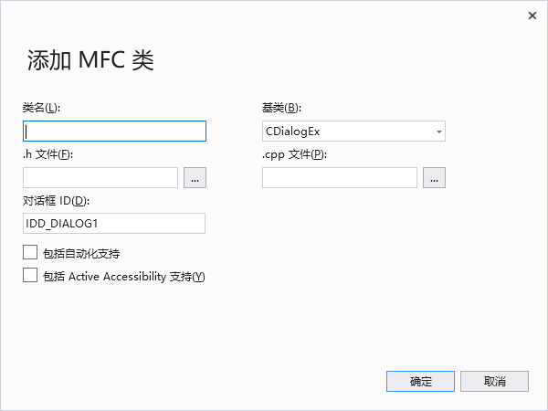Click the small arrow on the 基类 combo box
Image resolution: width=548 pixels, height=411 pixels.
pos(439,132)
